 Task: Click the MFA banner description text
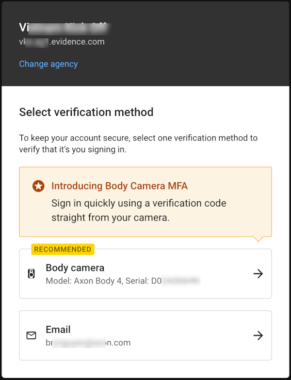tap(139, 210)
